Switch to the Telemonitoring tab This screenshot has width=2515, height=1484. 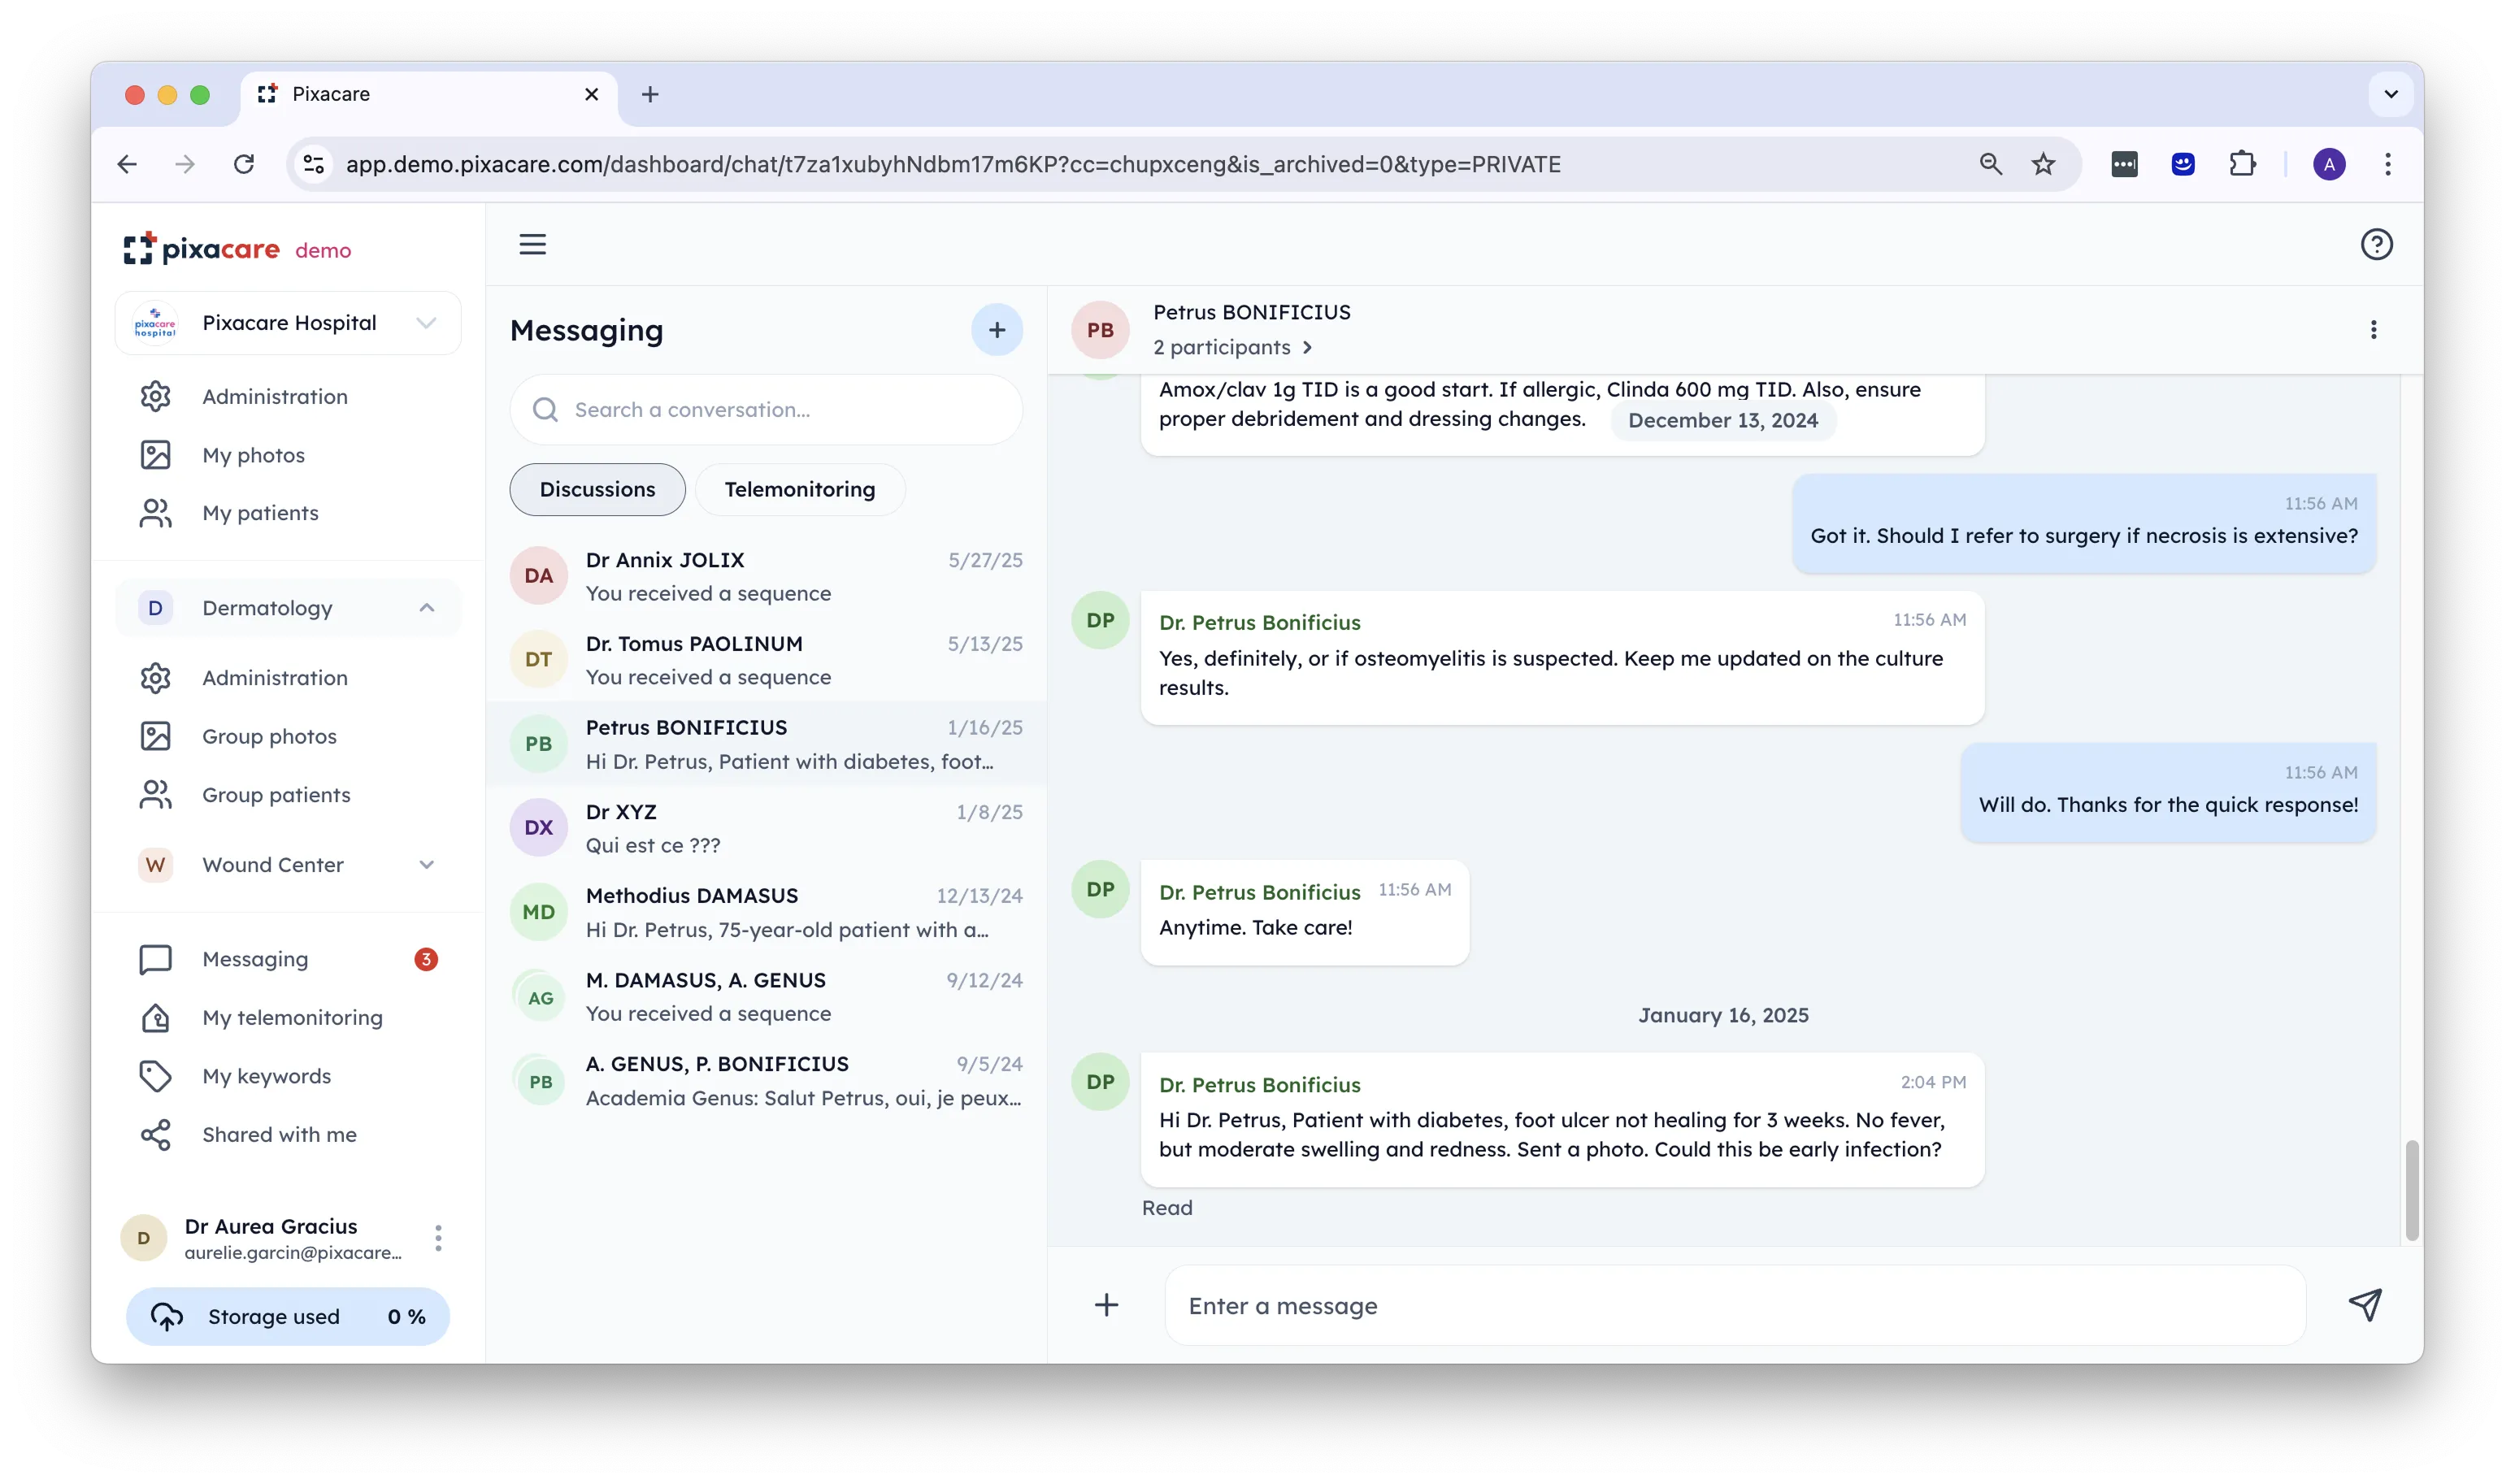click(x=799, y=489)
